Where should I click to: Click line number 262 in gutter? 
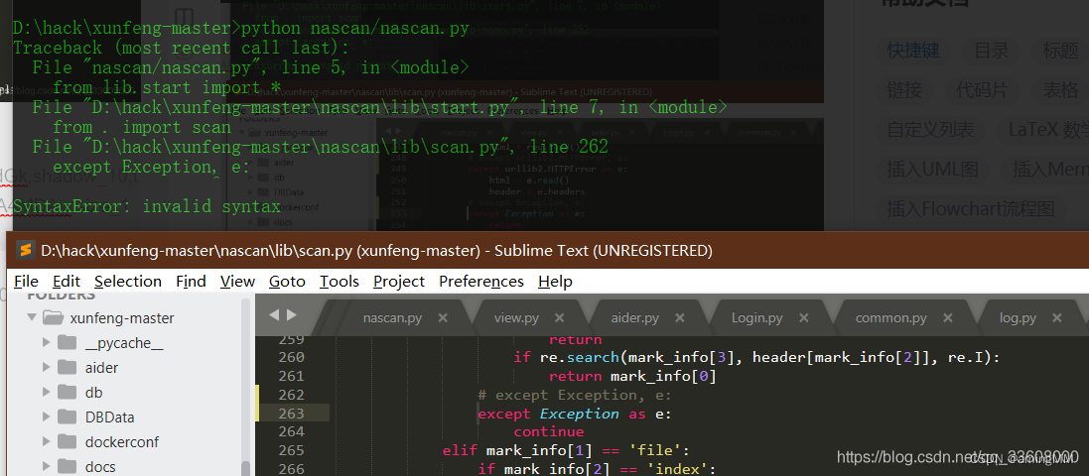pyautogui.click(x=291, y=395)
